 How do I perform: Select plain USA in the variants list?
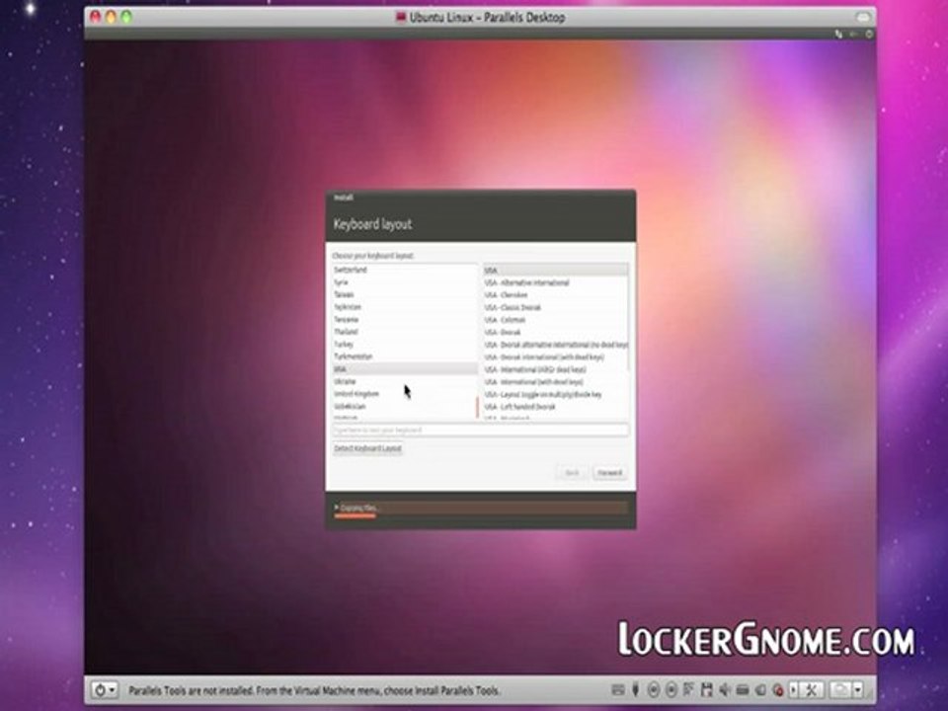click(555, 271)
